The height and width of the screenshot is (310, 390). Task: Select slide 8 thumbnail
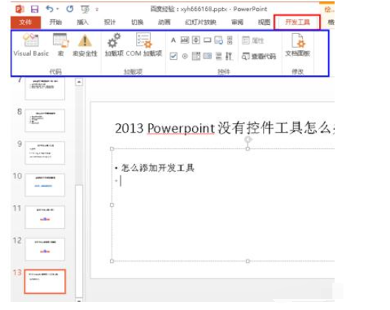(x=45, y=120)
